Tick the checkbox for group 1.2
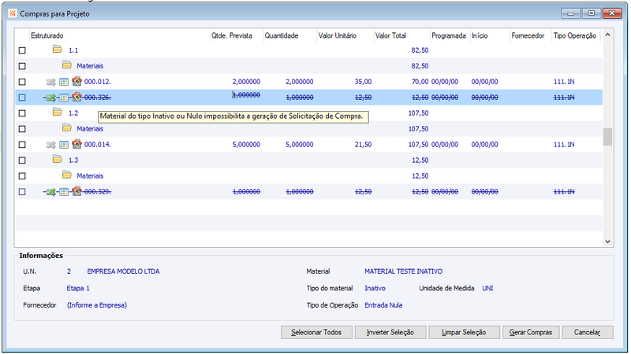Screen dimensions: 631x354 22,113
